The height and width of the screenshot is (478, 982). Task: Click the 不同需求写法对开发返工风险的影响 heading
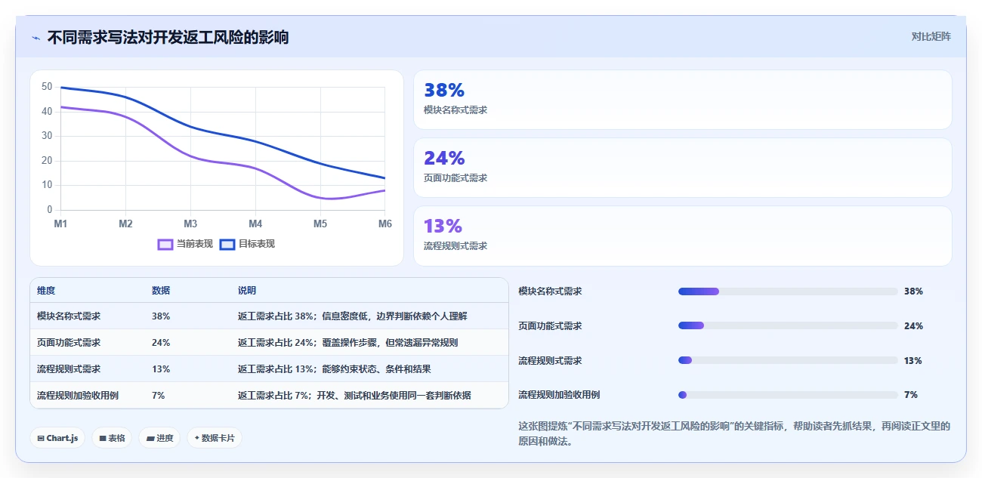[168, 37]
